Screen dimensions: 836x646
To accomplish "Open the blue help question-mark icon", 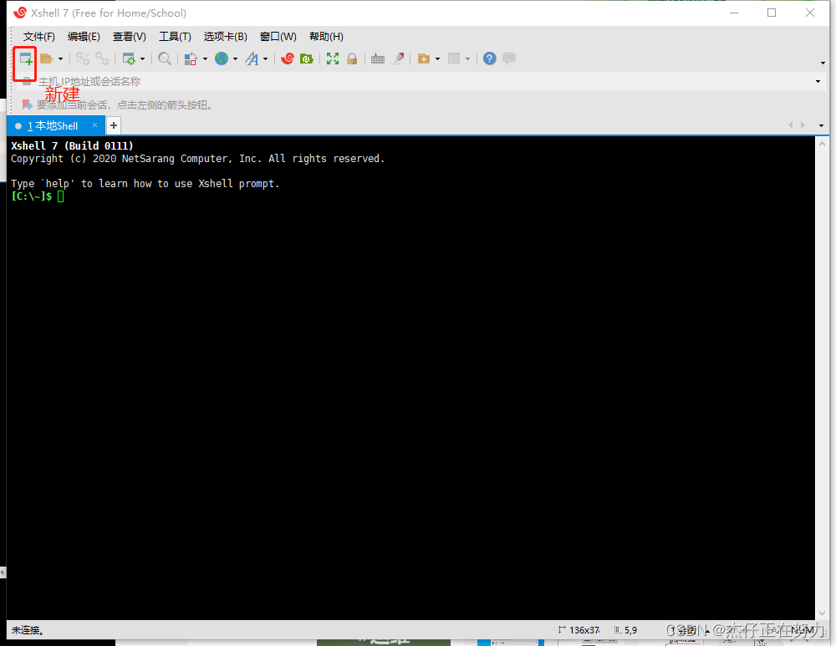I will coord(489,58).
